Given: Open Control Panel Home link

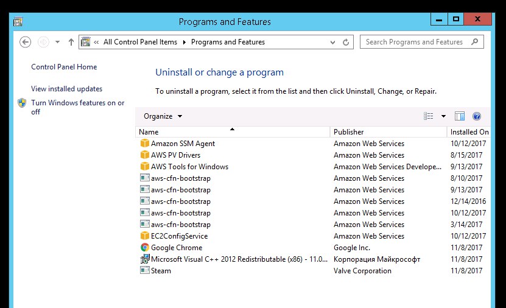Looking at the screenshot, I should tap(64, 67).
